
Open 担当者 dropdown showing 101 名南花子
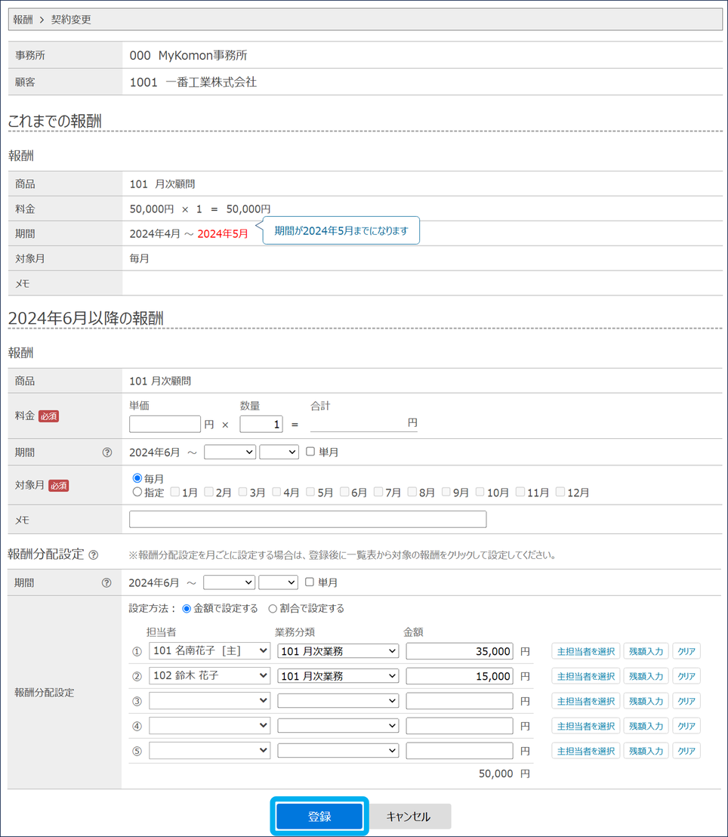pos(209,650)
